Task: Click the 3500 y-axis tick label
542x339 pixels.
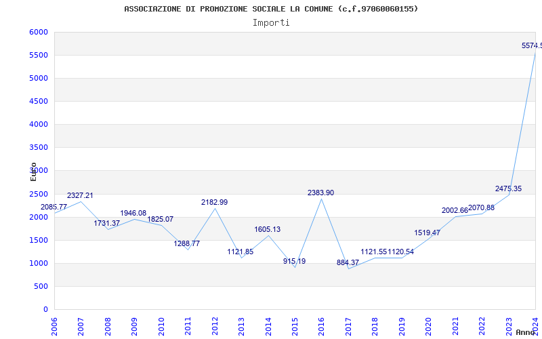Action: (x=39, y=147)
